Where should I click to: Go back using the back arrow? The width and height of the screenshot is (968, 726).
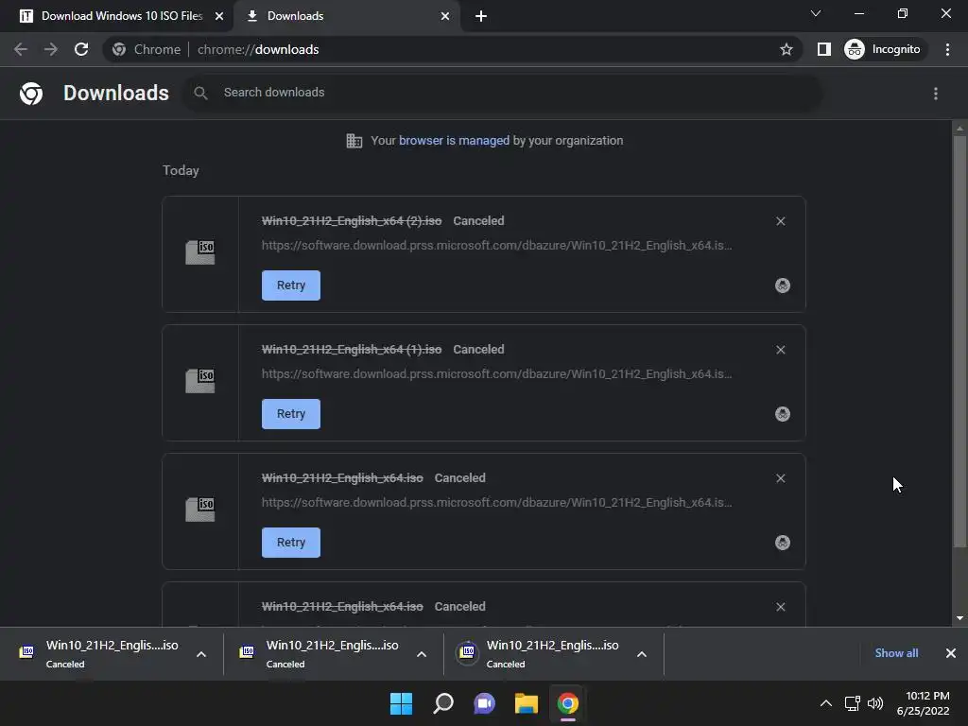[x=21, y=49]
